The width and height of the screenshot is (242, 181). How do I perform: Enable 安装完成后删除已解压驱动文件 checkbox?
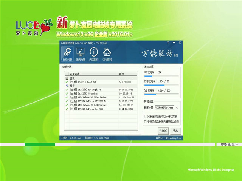145,121
